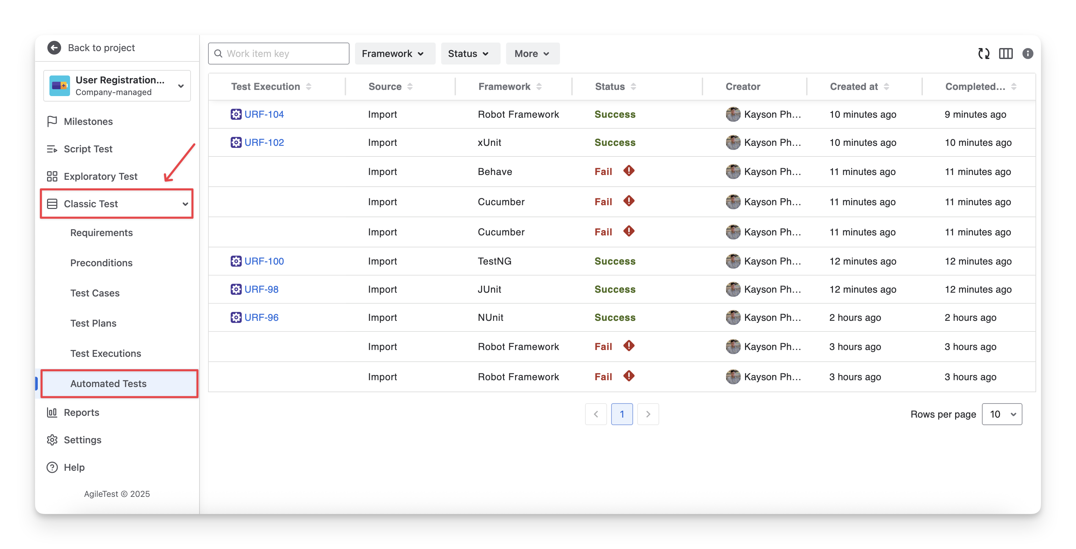The height and width of the screenshot is (549, 1076).
Task: Click the Settings gear icon in sidebar
Action: pyautogui.click(x=52, y=440)
